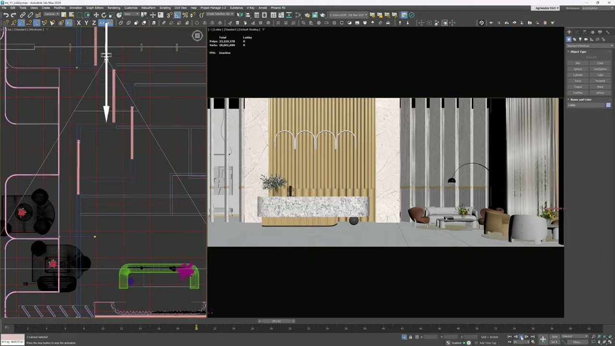
Task: Toggle Auto Key mode
Action: coord(554,336)
